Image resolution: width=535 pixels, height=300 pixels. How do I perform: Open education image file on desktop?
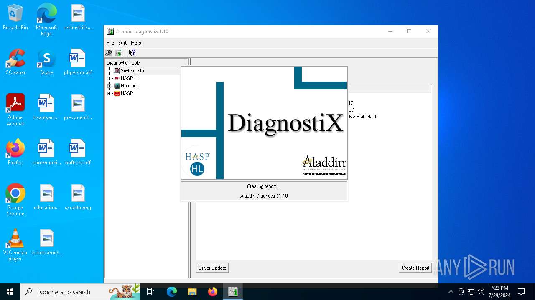[x=46, y=197]
